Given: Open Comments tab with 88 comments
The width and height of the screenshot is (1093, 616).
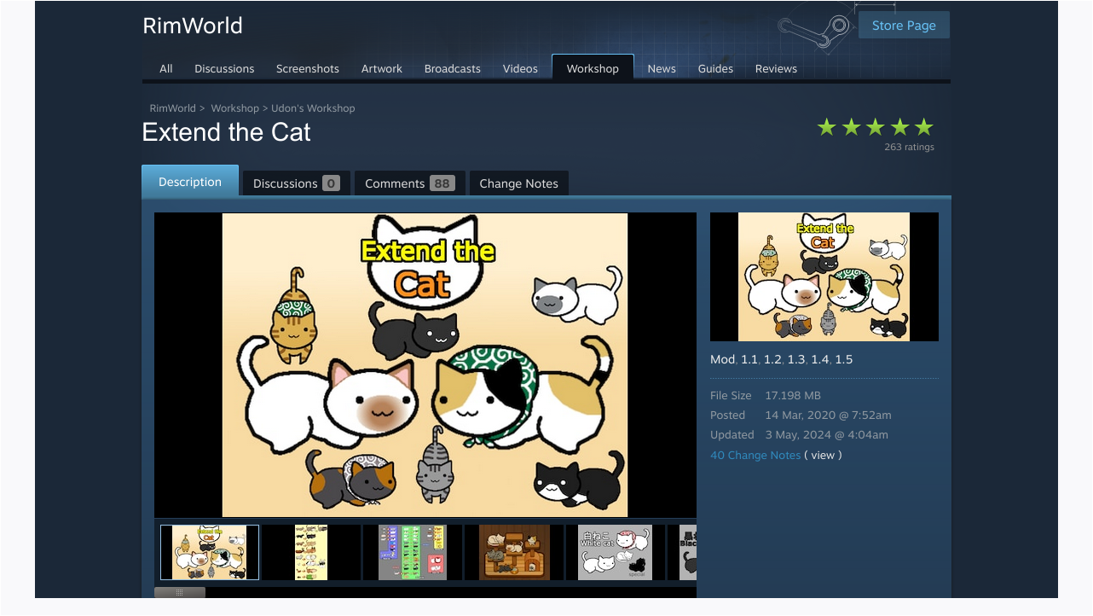Looking at the screenshot, I should click(409, 183).
